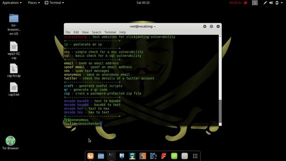The height and width of the screenshot is (161, 286).
Task: Launch Faraday red F icon in dock
Action: point(164,156)
